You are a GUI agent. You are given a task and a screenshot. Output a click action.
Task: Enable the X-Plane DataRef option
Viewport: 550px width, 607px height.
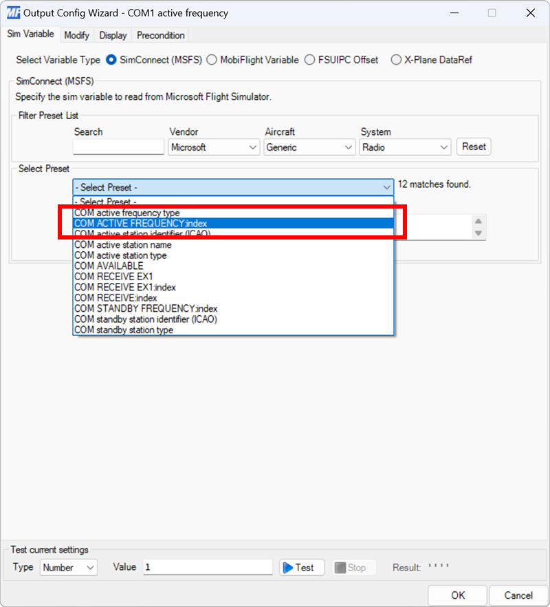click(396, 60)
